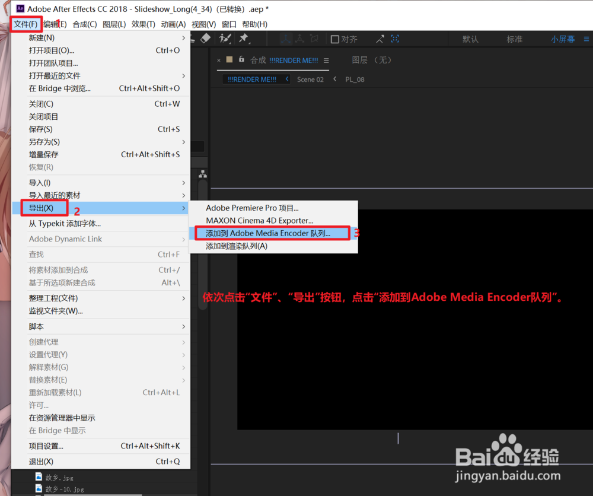Choose 添加到 Adobe Media Encoder 队列...
593x496 pixels.
273,233
